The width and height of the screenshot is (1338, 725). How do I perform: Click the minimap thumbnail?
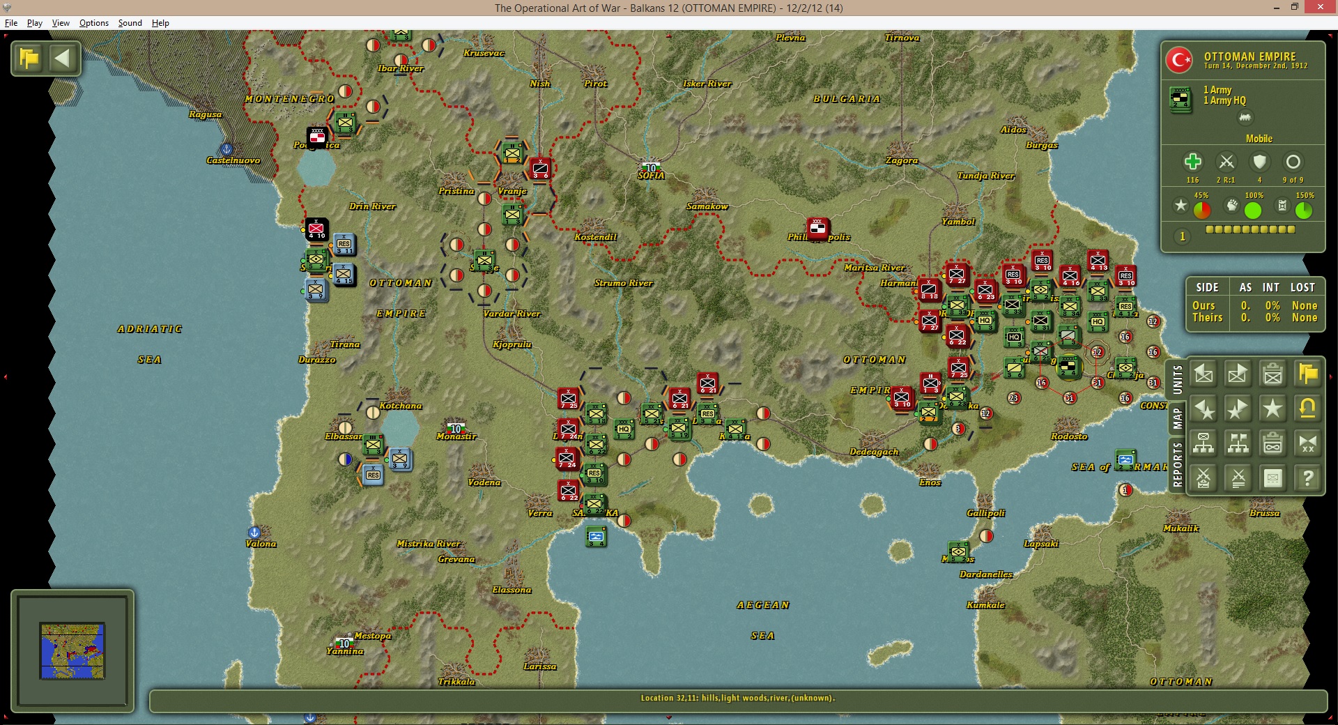pos(72,651)
